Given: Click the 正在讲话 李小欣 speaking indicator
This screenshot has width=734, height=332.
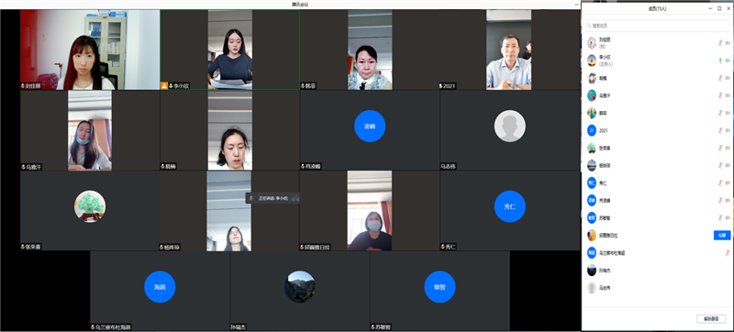Looking at the screenshot, I should [272, 198].
